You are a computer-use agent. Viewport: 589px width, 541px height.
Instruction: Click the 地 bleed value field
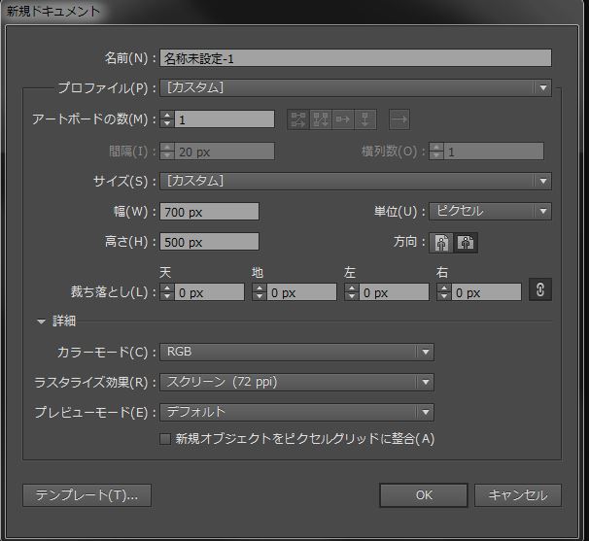point(301,292)
